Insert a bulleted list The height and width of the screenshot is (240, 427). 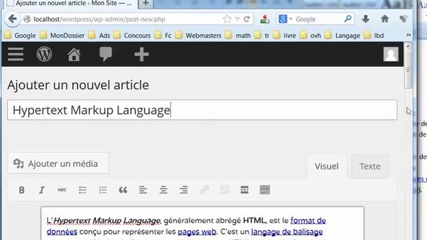click(83, 190)
